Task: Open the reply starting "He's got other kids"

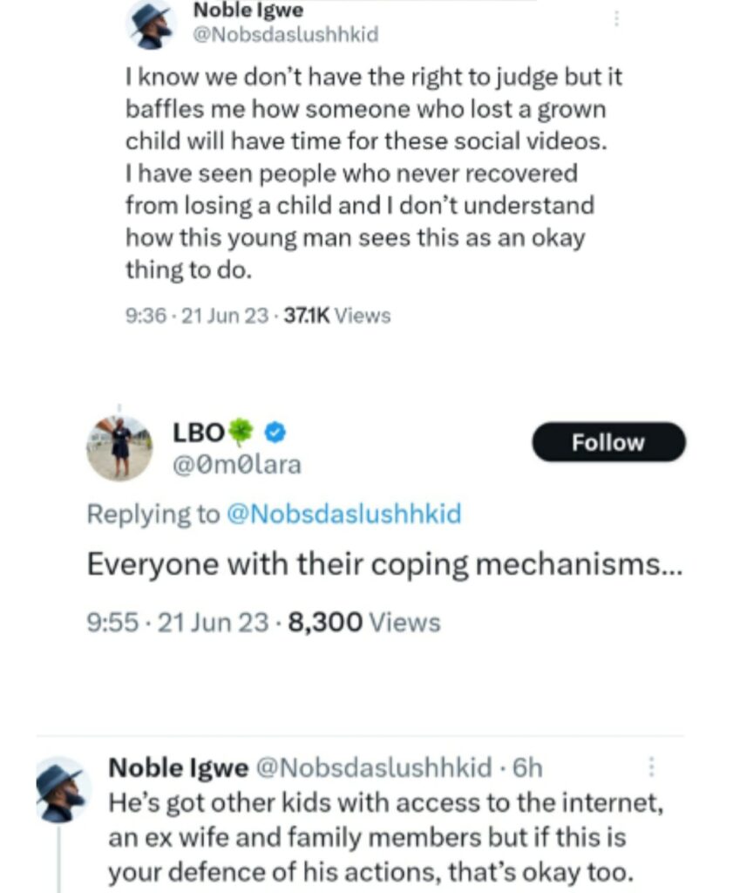Action: [384, 838]
